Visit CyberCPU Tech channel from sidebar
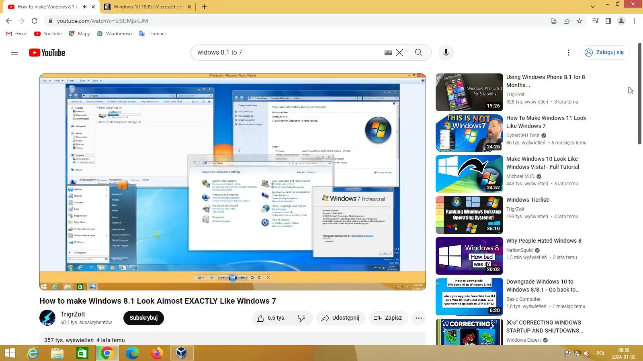Viewport: 643px width, 361px height. pyautogui.click(x=523, y=136)
